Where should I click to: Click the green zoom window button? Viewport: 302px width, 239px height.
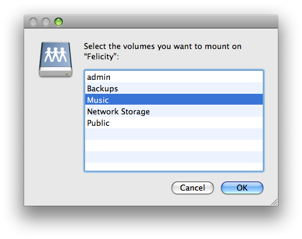tap(59, 22)
